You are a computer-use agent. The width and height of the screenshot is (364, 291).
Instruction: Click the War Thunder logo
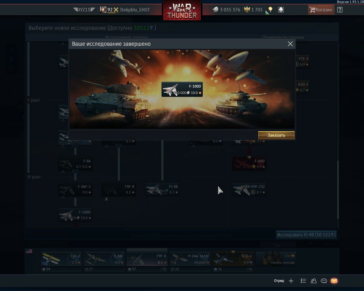coord(182,11)
